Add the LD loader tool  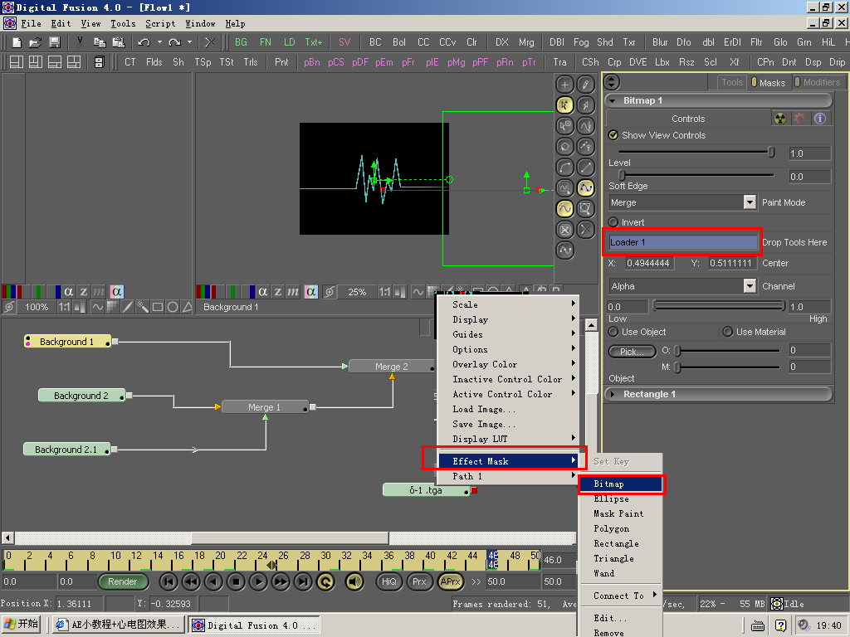pos(289,42)
